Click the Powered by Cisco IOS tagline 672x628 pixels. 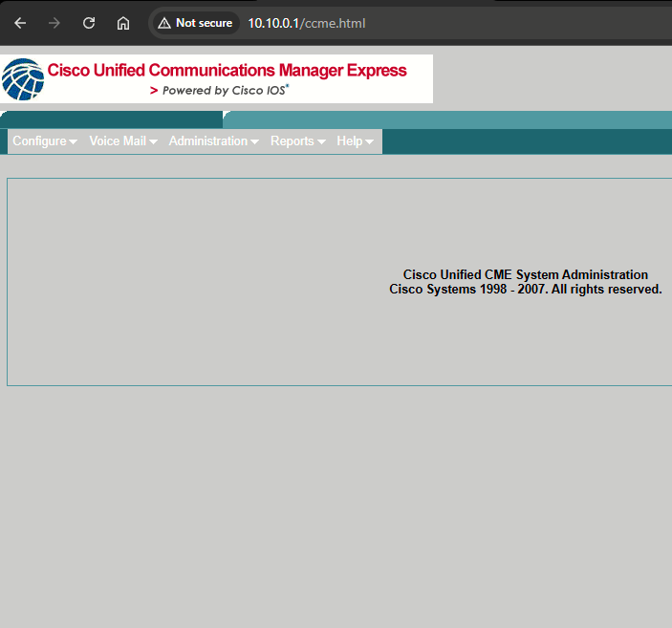[220, 91]
